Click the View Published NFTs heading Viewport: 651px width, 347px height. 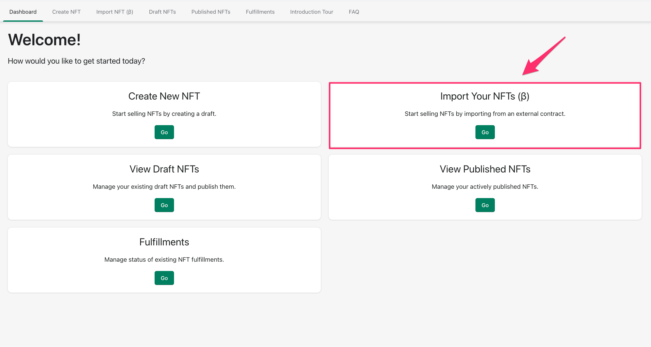click(485, 169)
